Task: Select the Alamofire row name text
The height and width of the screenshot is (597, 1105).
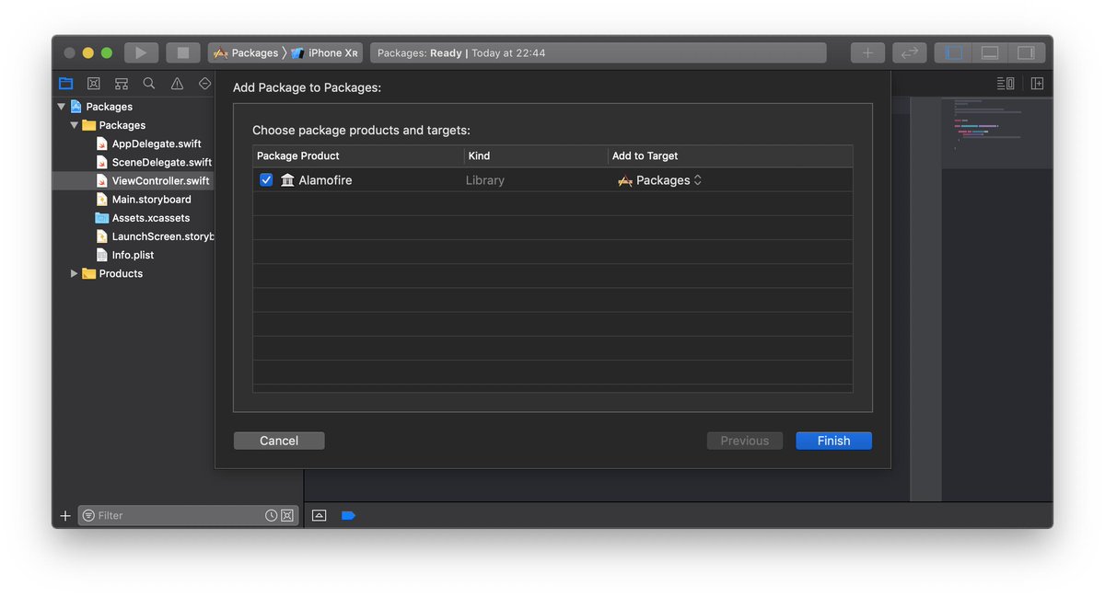Action: 325,180
